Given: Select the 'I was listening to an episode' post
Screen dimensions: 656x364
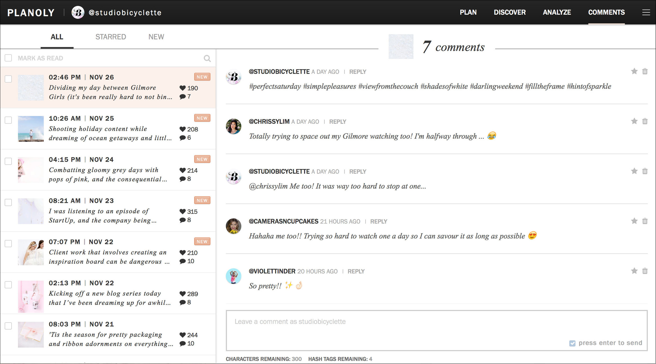Looking at the screenshot, I should pos(108,211).
